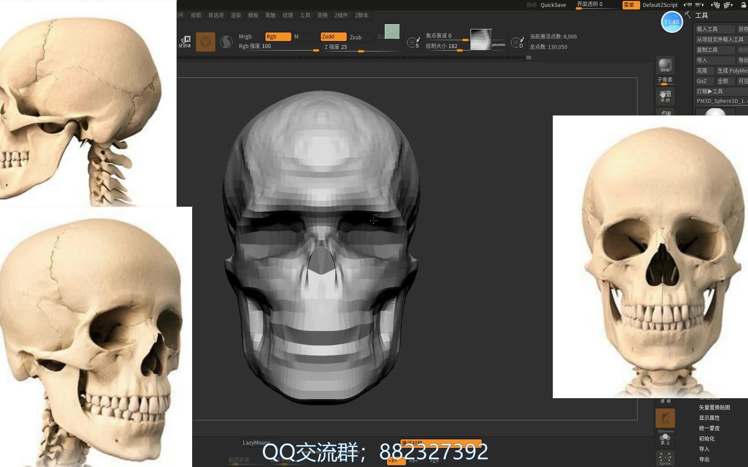Open the skull alpha preview thumbnail
This screenshot has height=467, width=748.
point(481,40)
